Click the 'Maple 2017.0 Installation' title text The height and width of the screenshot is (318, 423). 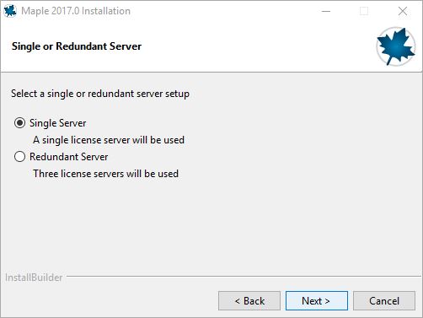(x=76, y=11)
